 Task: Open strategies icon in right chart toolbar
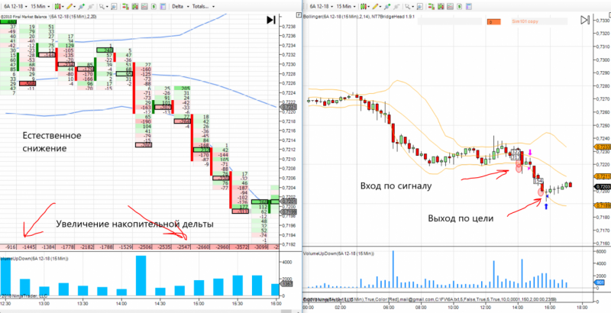460,7
